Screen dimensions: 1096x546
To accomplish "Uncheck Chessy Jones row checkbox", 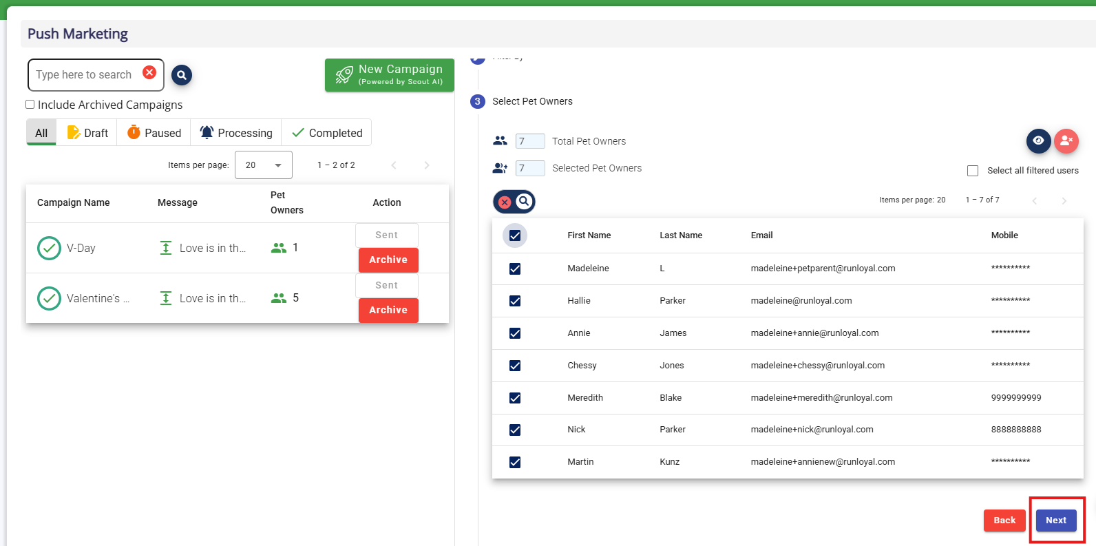I will 515,366.
